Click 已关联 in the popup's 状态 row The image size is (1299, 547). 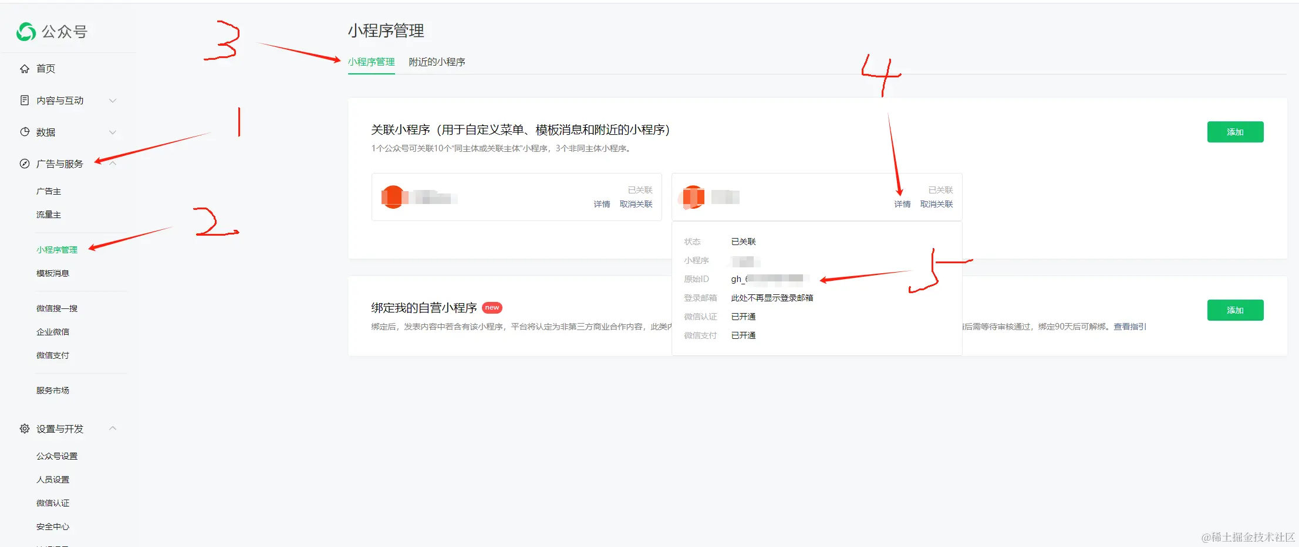pyautogui.click(x=743, y=242)
